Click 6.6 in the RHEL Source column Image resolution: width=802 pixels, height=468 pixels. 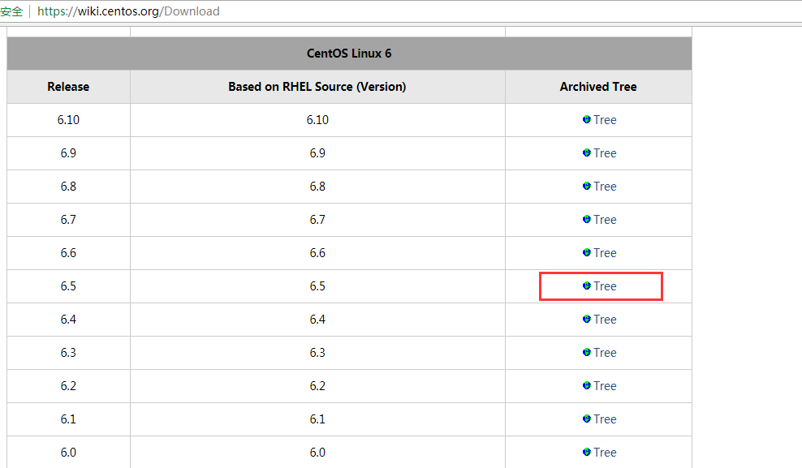tap(317, 253)
